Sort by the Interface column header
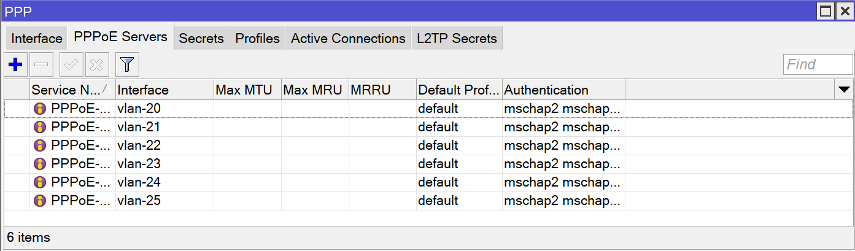 tap(164, 90)
